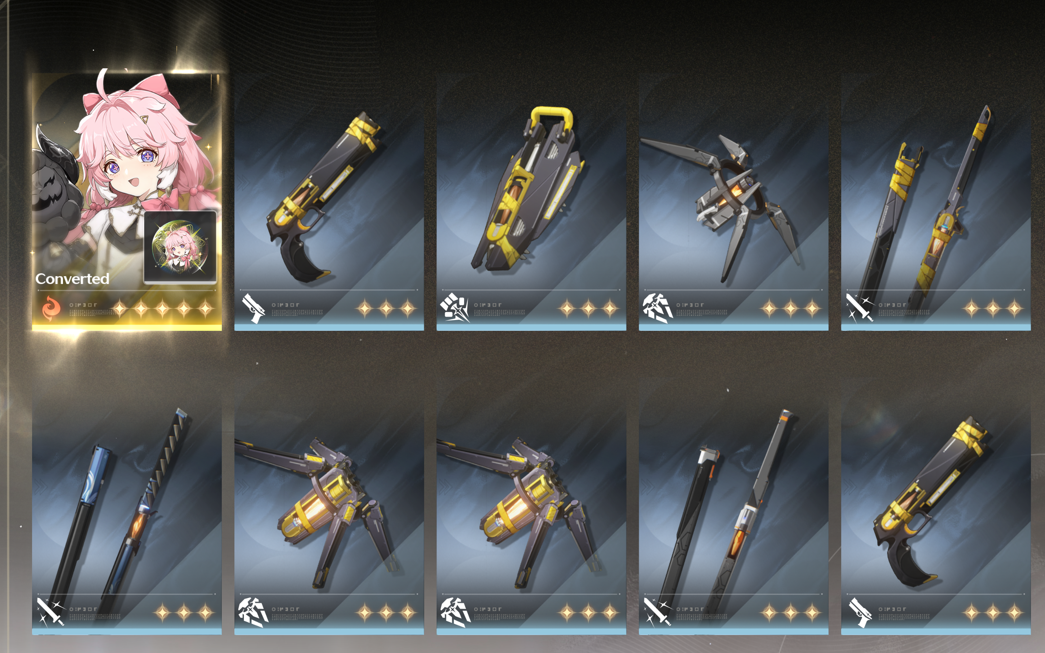Screen dimensions: 1045x653
Task: Select the yellow-handled gauntlet weapon card
Action: pyautogui.click(x=532, y=202)
